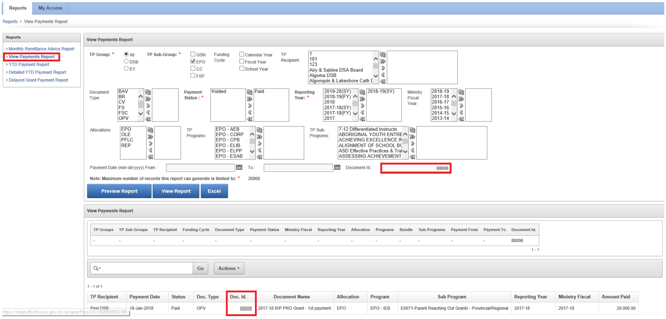Click reset icon on TP Recipient shuttle
The width and height of the screenshot is (666, 319).
coord(383,54)
